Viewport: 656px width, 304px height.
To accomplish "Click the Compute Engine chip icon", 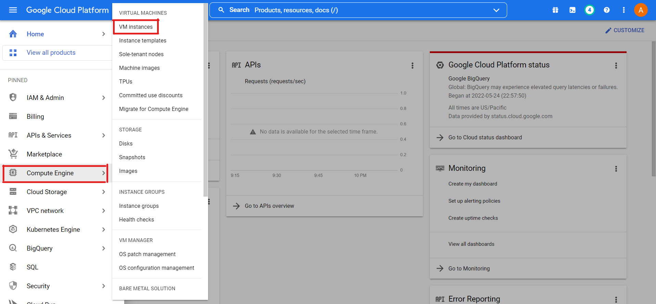I will pyautogui.click(x=13, y=173).
